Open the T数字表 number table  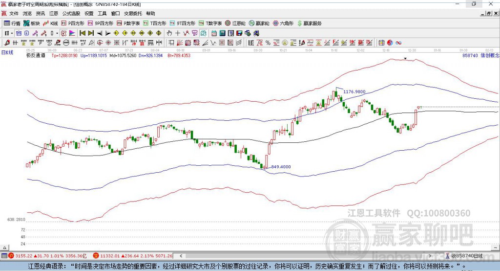coord(210,23)
